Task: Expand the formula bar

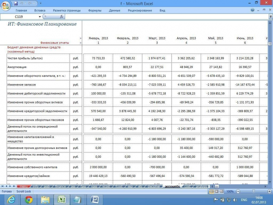Action: [x=270, y=17]
